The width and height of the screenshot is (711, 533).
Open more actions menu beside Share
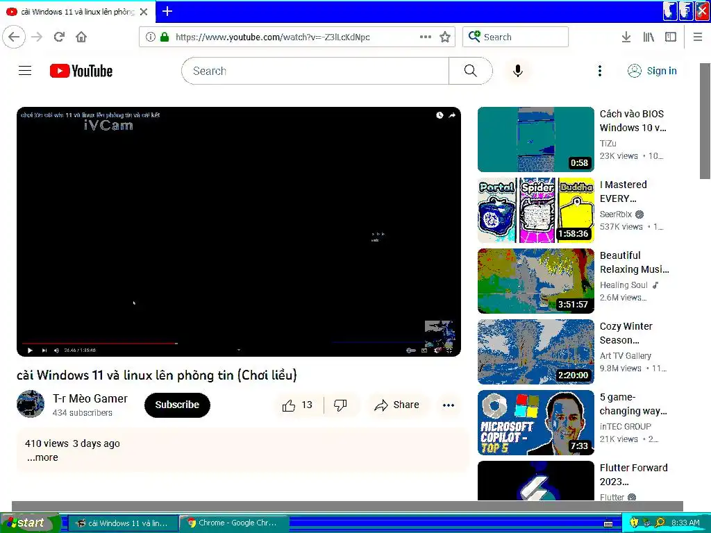448,405
